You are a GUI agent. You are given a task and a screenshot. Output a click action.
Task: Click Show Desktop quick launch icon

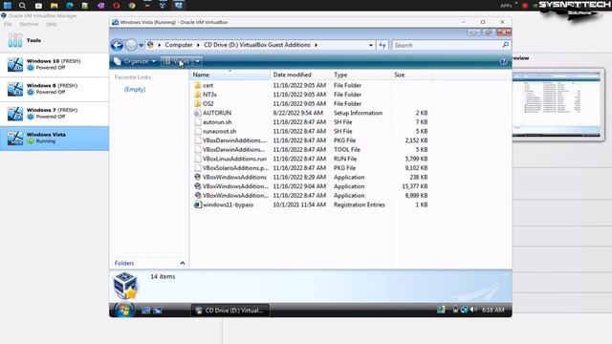click(x=145, y=311)
